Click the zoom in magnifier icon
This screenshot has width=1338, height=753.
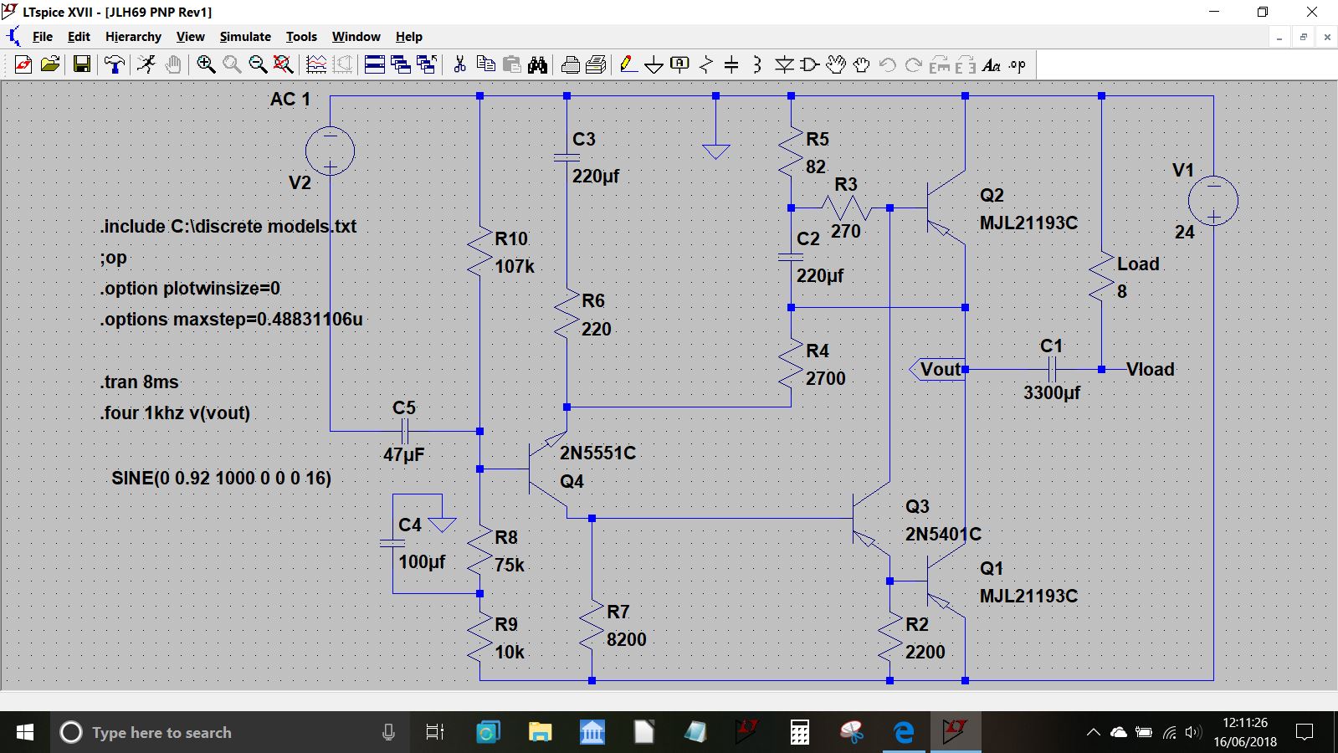point(206,64)
